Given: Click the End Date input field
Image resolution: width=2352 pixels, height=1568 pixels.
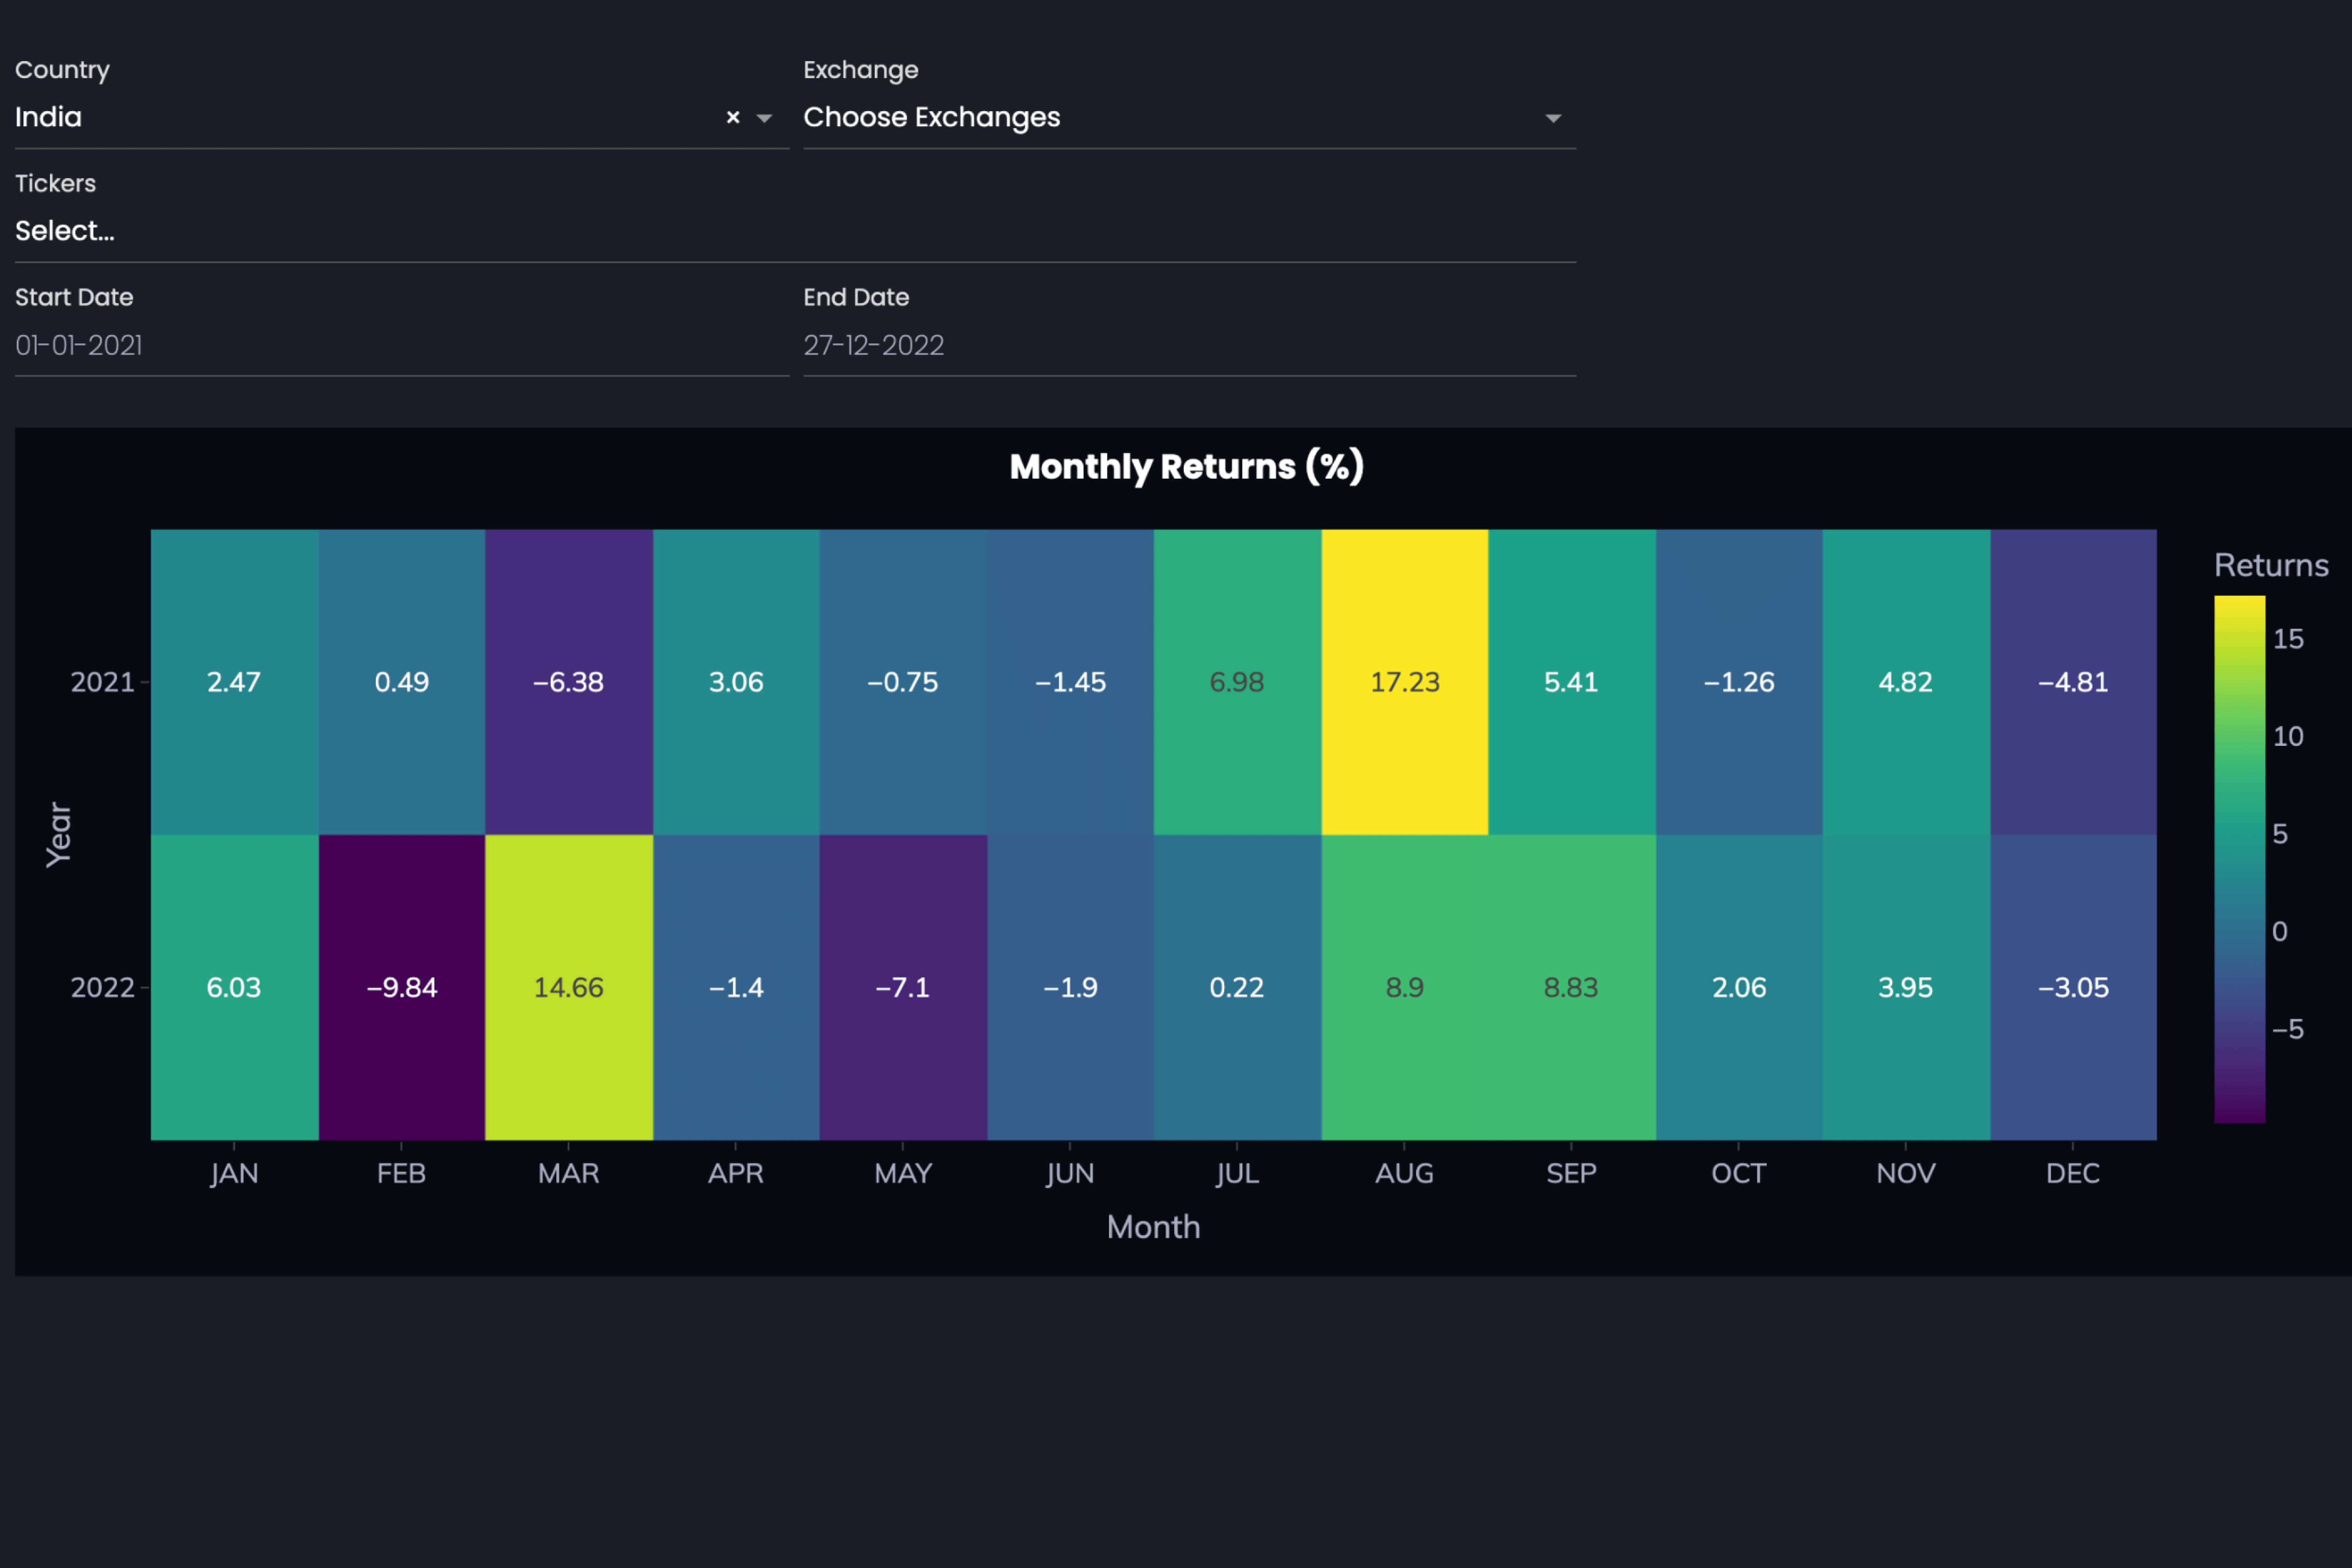Looking at the screenshot, I should point(1188,345).
